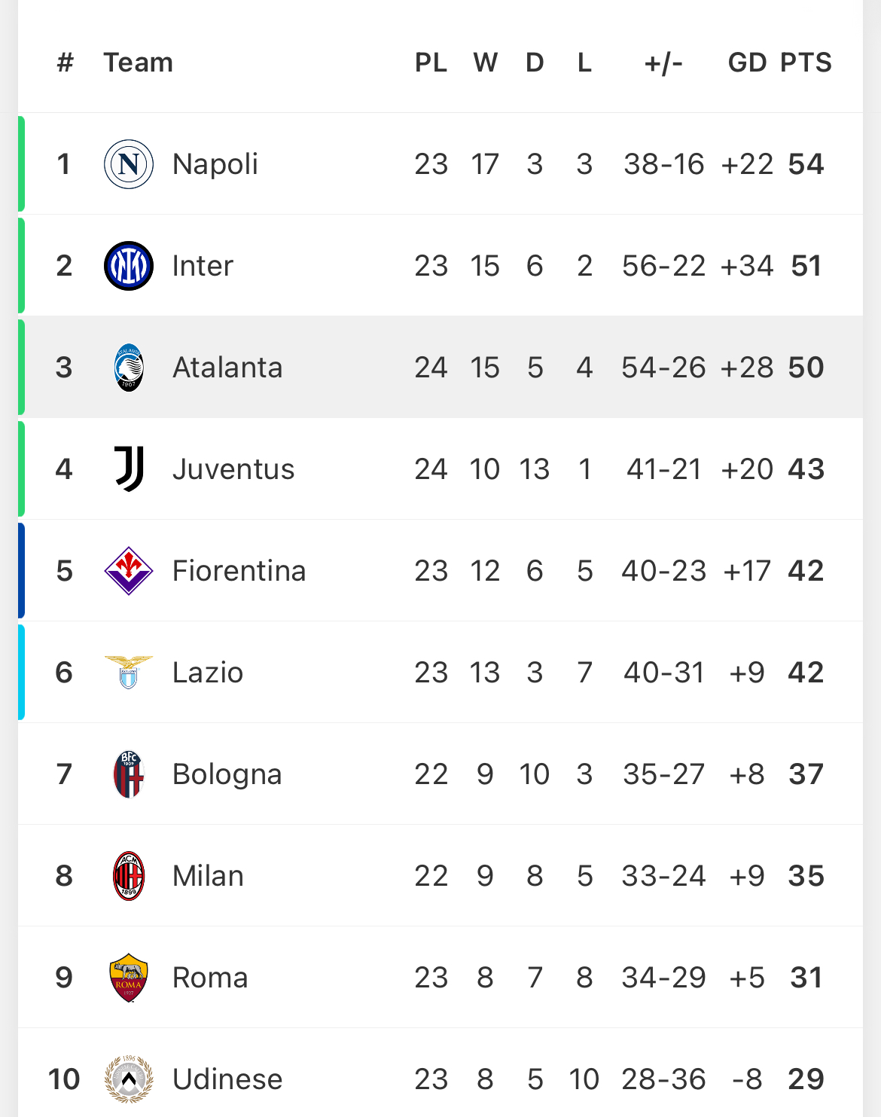
Task: Open the Roma wolf crest
Action: [x=129, y=978]
